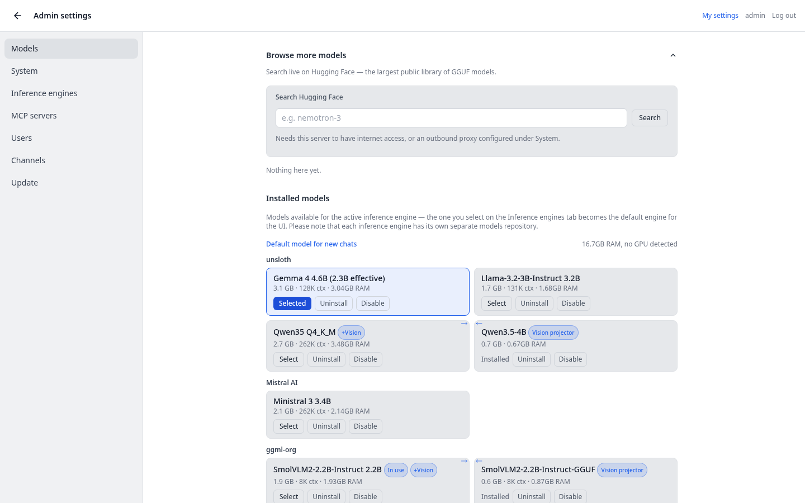Select the Qwen35 Q4_K_M model
The width and height of the screenshot is (805, 503).
(x=288, y=359)
